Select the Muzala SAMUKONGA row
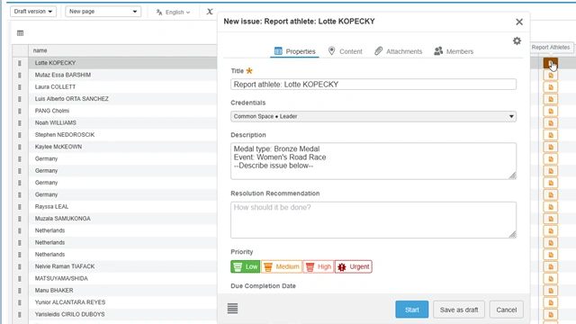 [122, 219]
